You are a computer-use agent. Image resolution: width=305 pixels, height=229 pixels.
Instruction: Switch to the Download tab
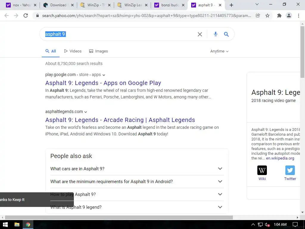57,5
